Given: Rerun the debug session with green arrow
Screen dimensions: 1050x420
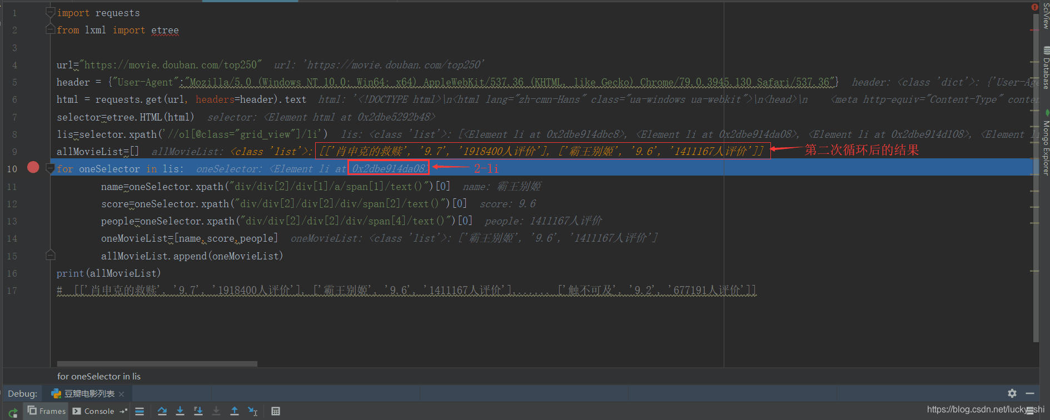Looking at the screenshot, I should [x=13, y=413].
